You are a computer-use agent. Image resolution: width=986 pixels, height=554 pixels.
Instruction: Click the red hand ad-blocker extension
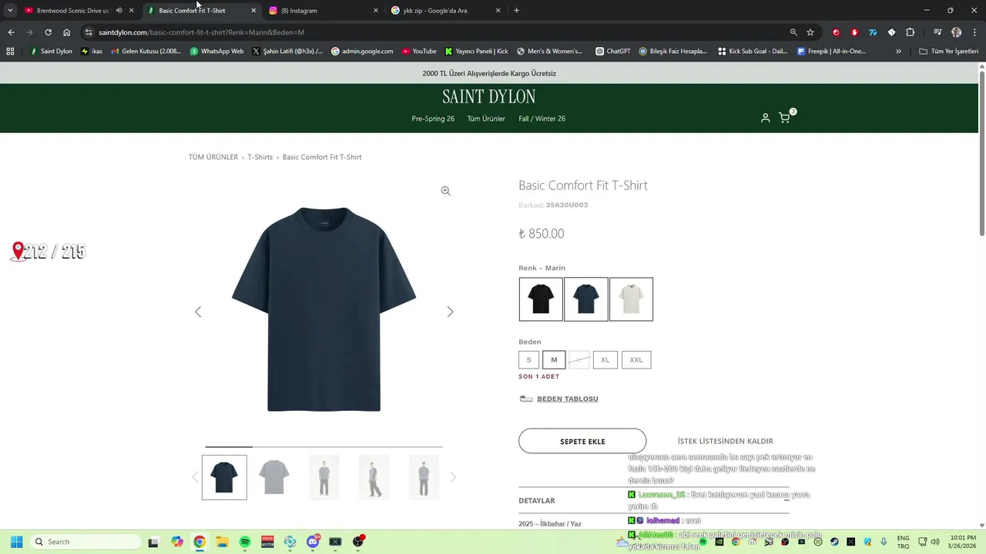(854, 32)
